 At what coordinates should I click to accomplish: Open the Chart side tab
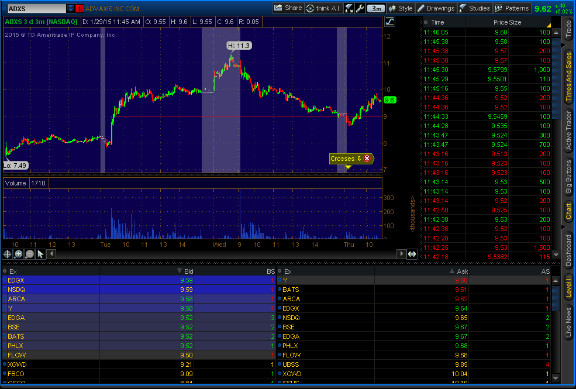pos(568,211)
